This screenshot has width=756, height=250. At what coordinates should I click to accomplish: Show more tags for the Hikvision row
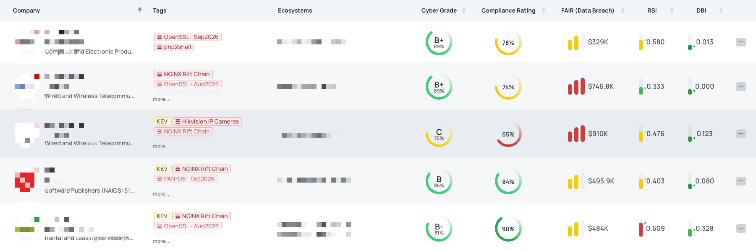(161, 147)
